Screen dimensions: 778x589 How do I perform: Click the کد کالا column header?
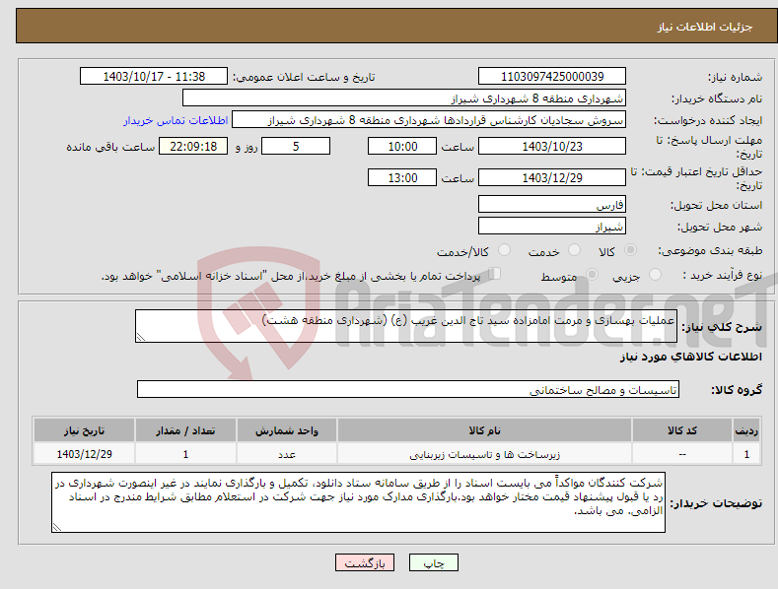[681, 430]
